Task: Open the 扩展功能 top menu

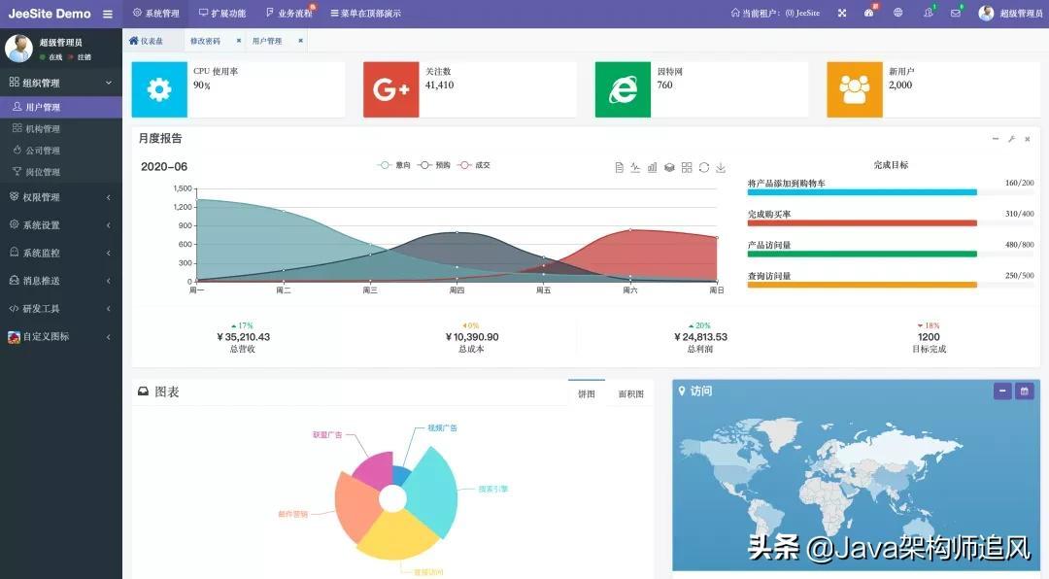Action: tap(227, 13)
